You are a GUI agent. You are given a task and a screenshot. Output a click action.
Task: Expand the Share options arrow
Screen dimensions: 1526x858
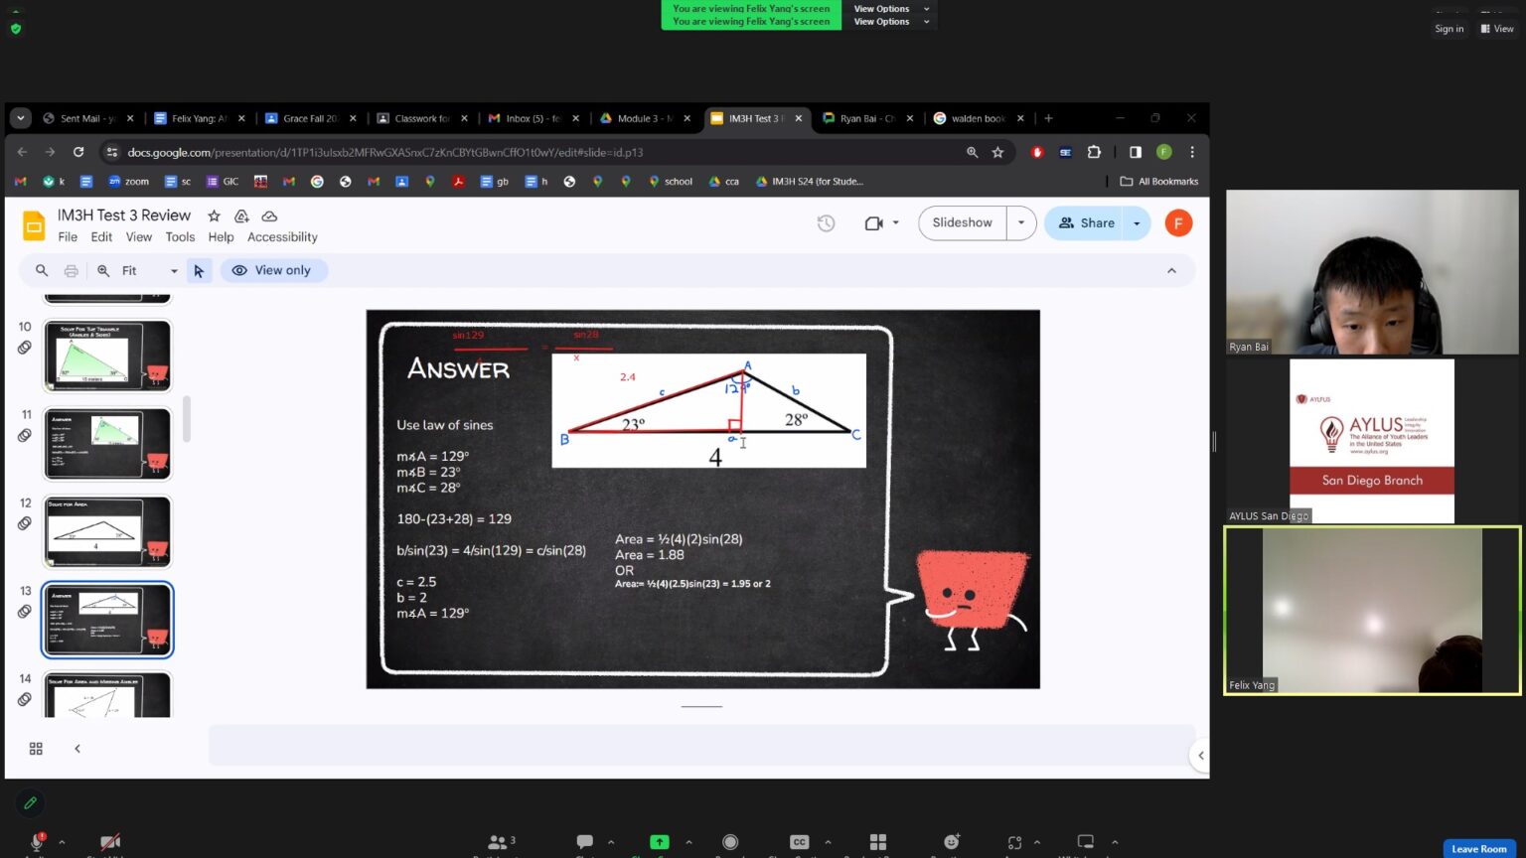tap(1137, 223)
